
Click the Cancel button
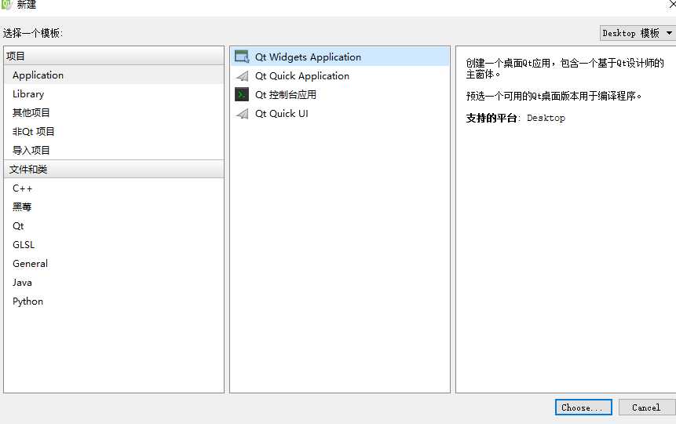point(646,408)
